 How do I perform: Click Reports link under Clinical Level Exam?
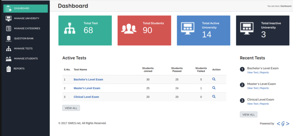264,104
